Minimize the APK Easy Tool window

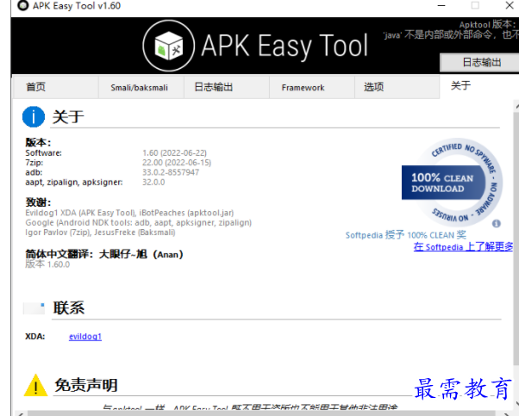441,6
